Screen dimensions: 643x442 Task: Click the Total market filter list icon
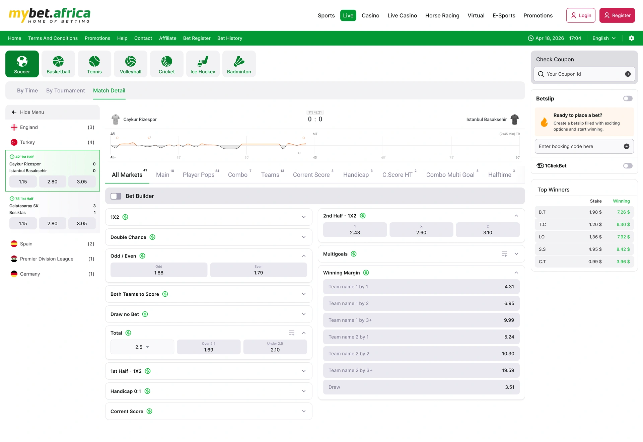point(292,333)
